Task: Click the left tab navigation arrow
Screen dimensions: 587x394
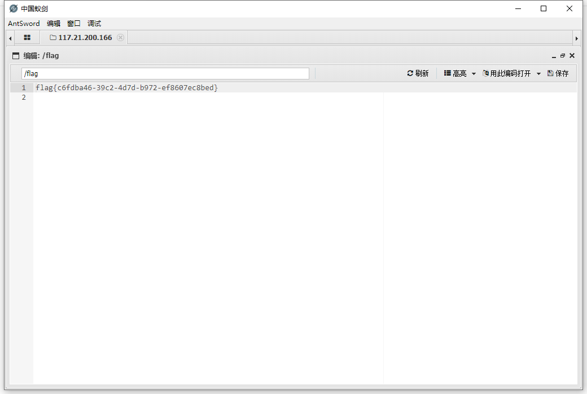Action: pos(10,38)
